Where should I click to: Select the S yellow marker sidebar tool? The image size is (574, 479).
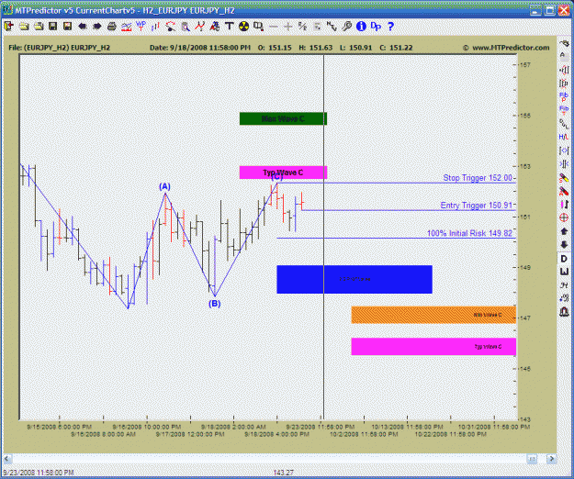(x=564, y=178)
